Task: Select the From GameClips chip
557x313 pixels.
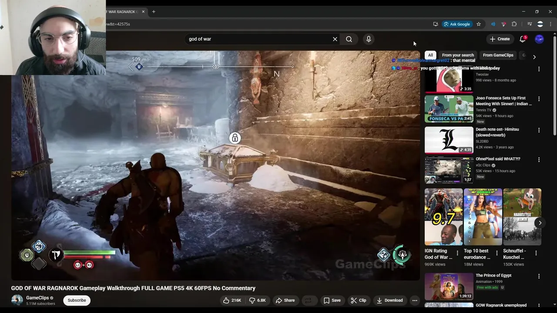Action: click(498, 55)
